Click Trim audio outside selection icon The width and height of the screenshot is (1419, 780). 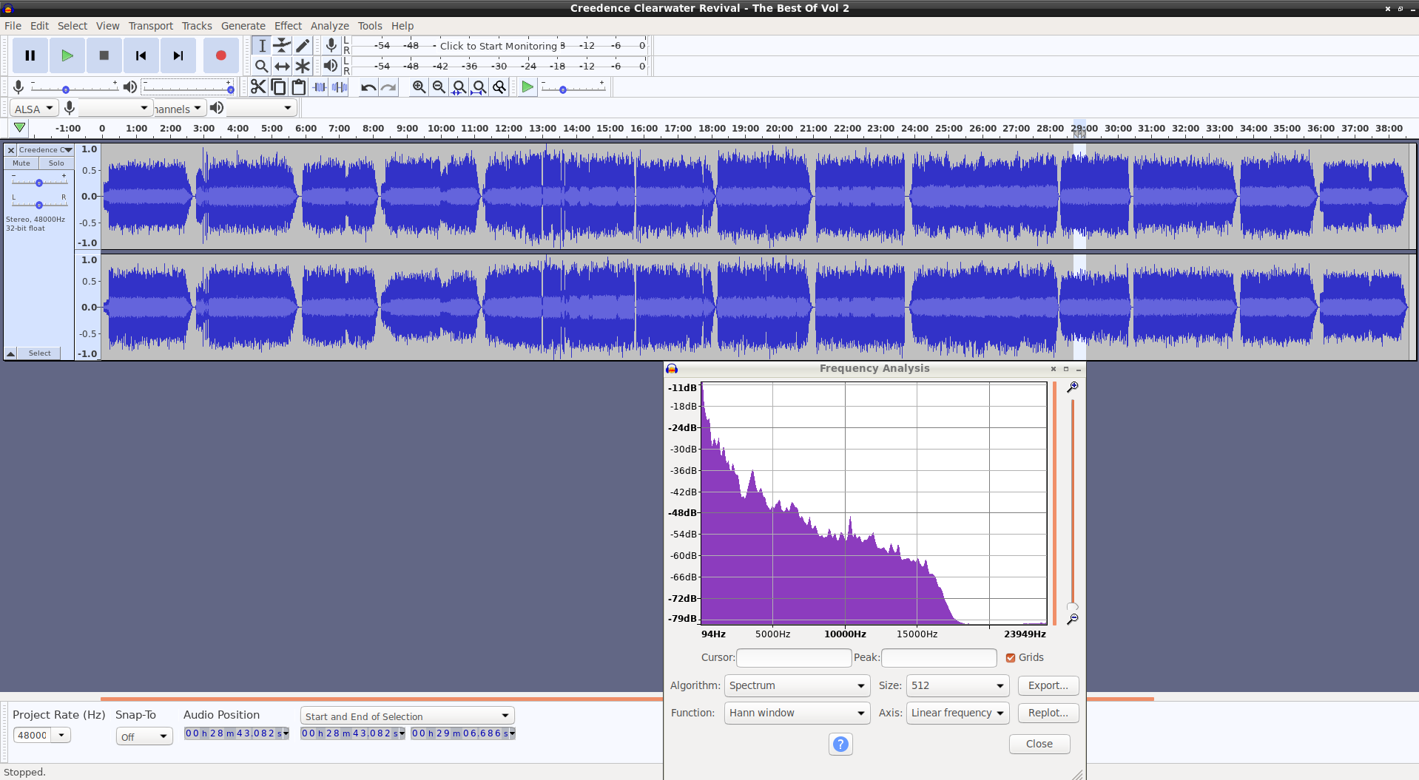point(319,87)
